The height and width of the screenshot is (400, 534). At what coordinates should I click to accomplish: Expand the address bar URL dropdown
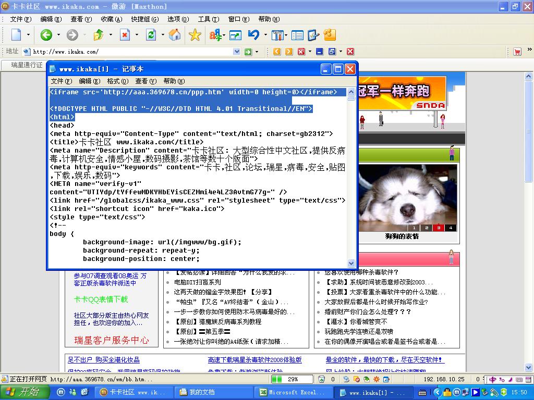(x=236, y=52)
